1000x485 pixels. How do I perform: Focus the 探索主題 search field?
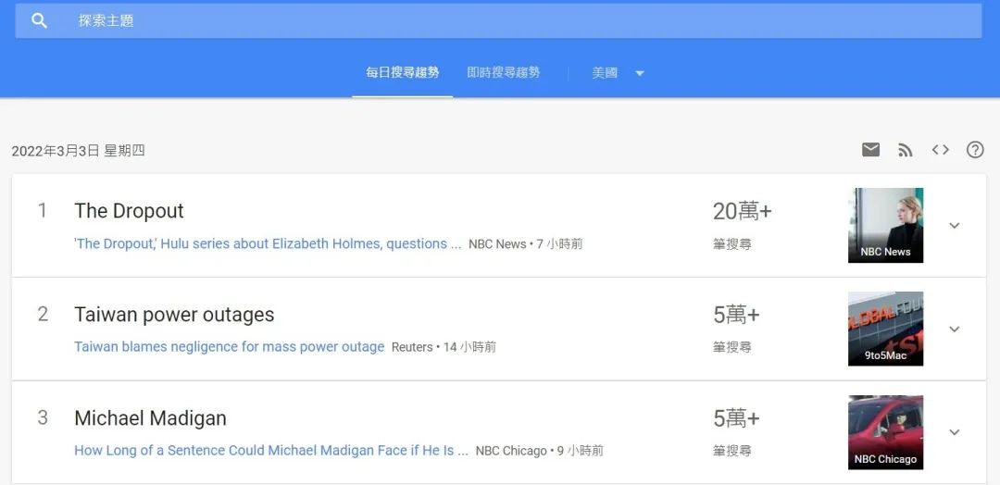tap(498, 21)
